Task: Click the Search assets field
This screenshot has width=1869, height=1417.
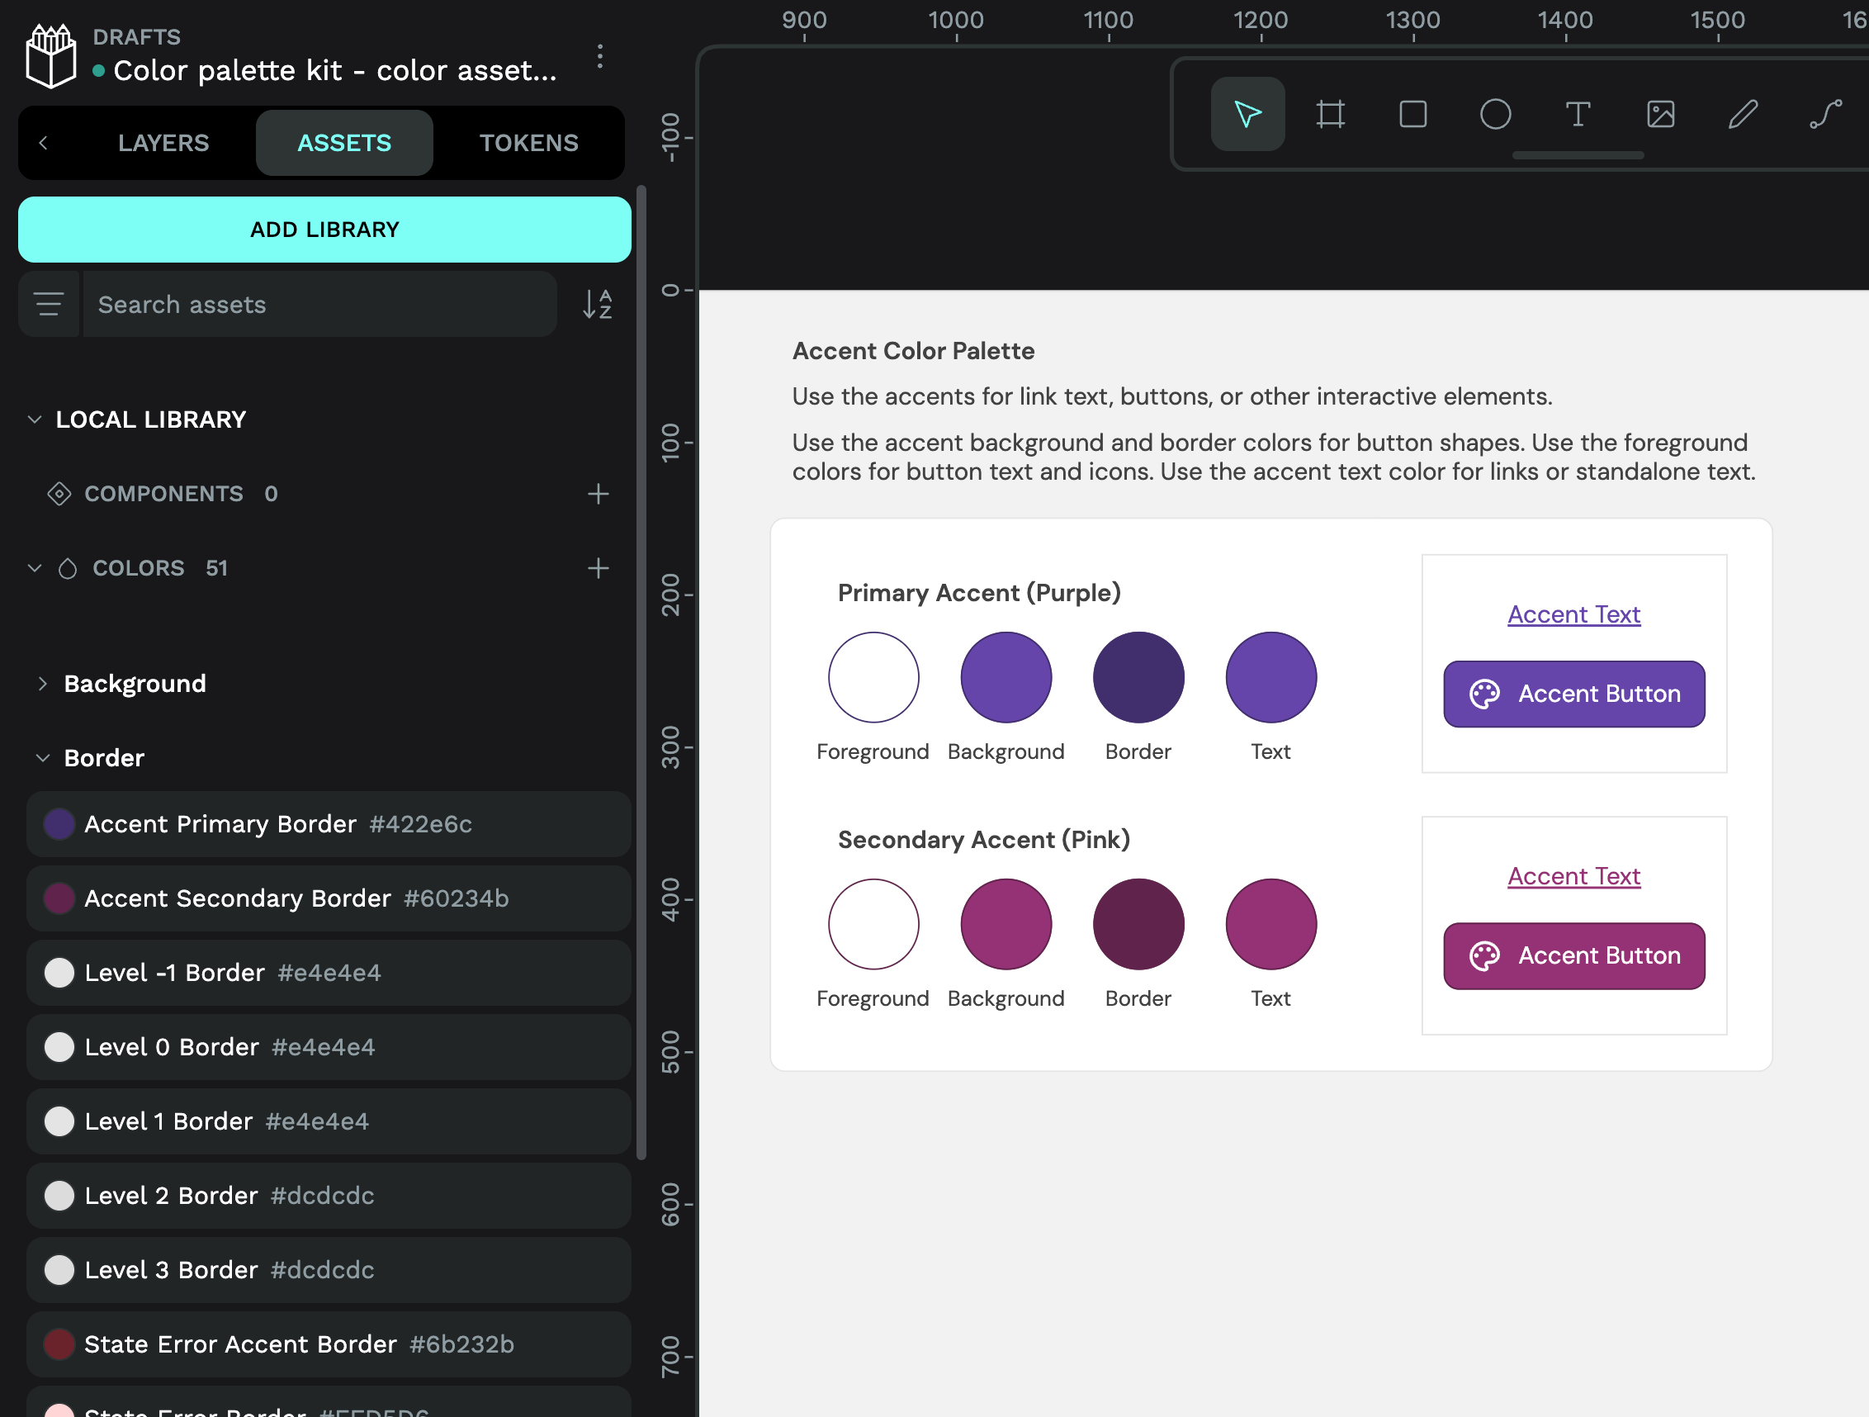Action: (319, 304)
